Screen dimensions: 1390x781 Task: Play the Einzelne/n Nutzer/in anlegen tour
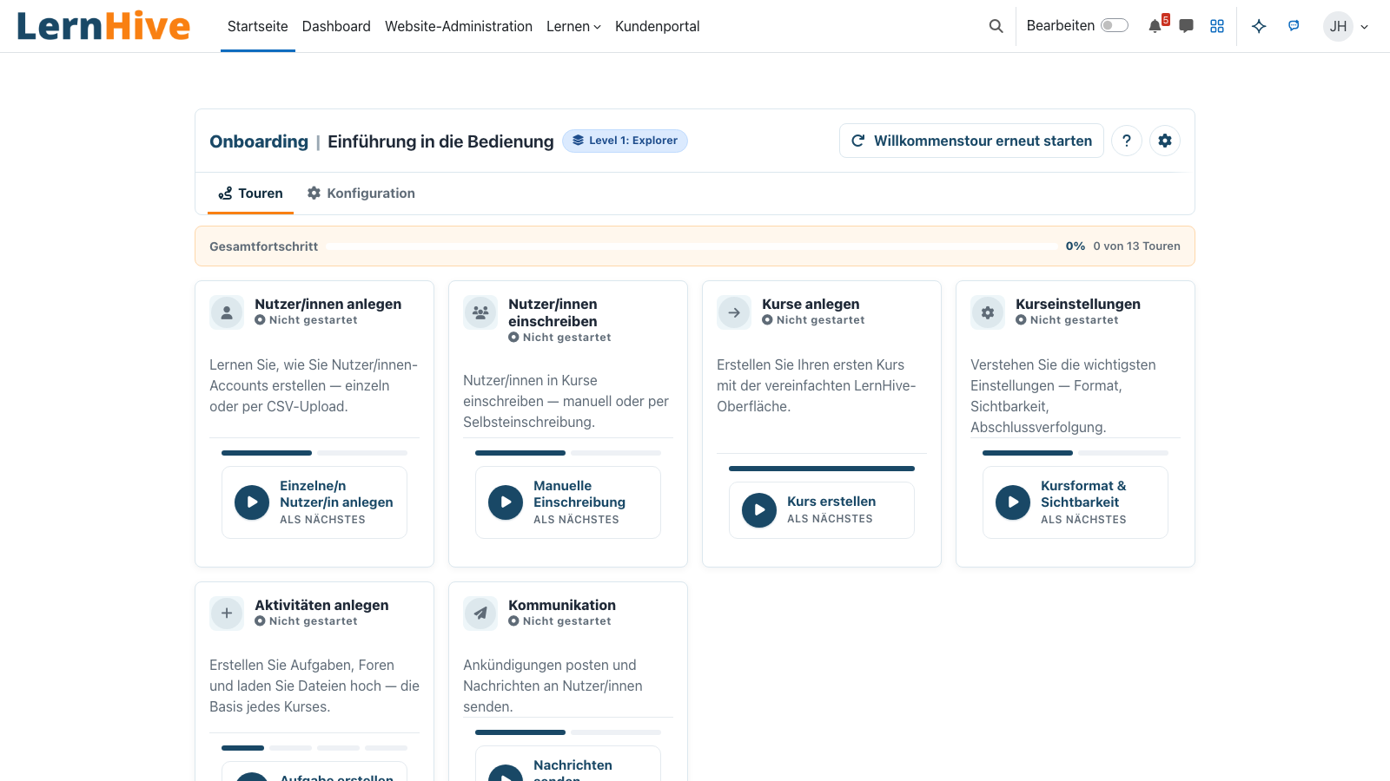click(x=252, y=502)
